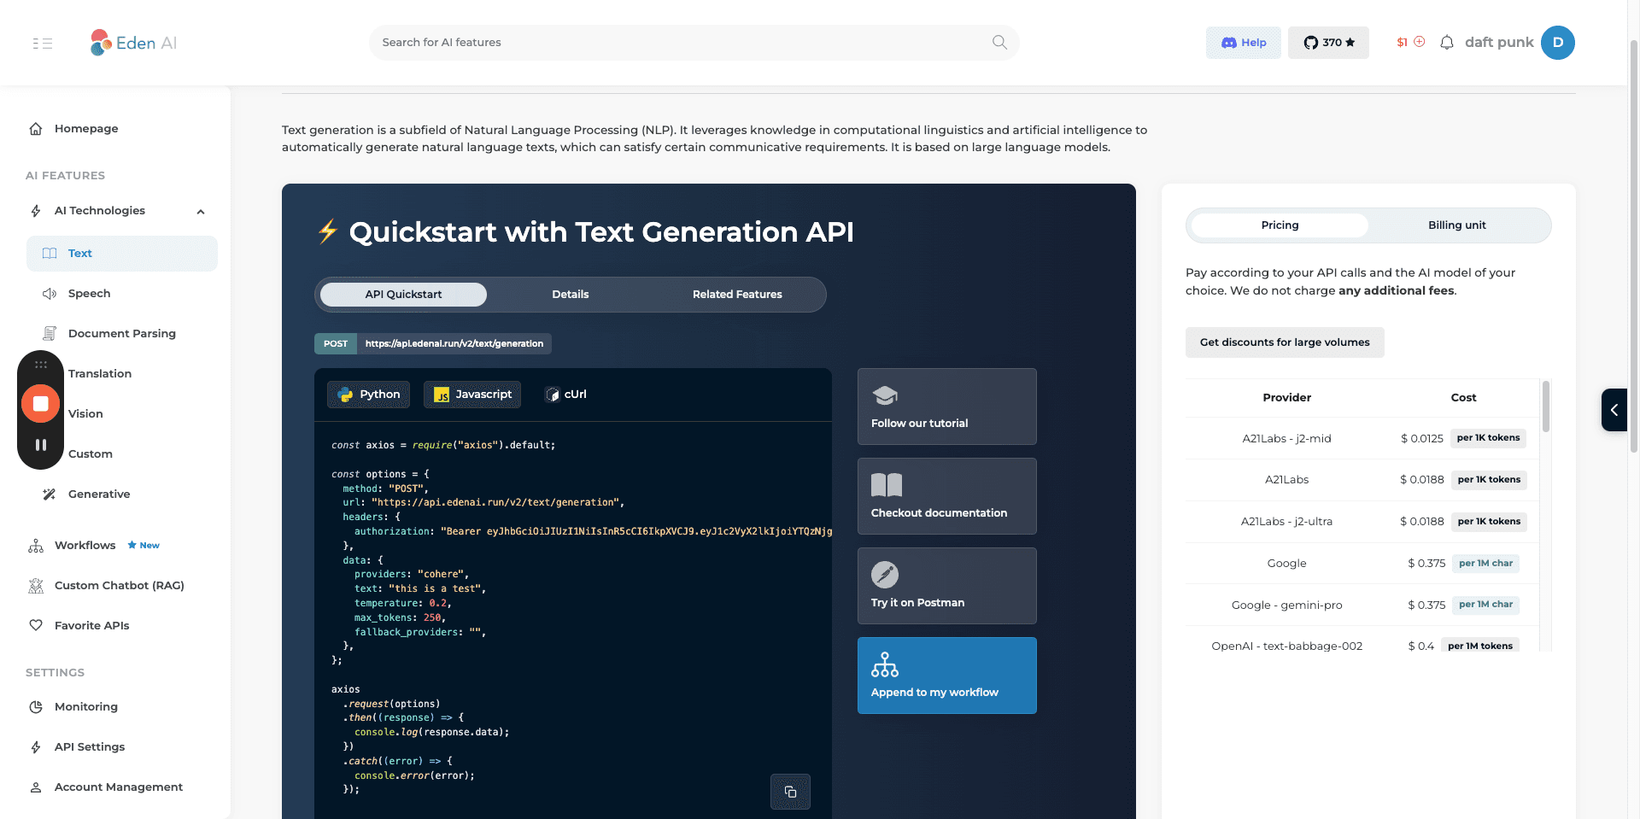The image size is (1640, 819).
Task: Copy the code snippet
Action: [790, 792]
